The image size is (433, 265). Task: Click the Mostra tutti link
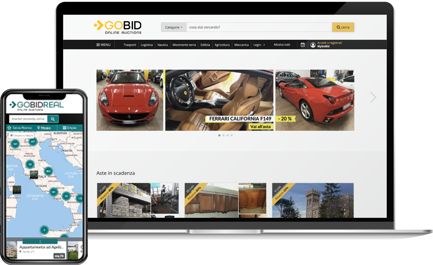pos(282,45)
